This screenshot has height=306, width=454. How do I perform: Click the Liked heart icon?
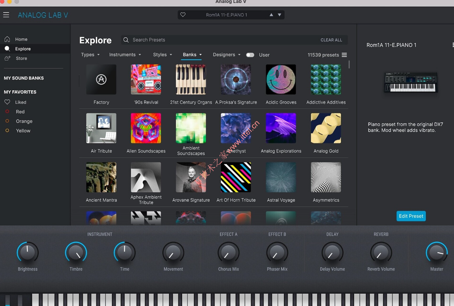(x=7, y=102)
